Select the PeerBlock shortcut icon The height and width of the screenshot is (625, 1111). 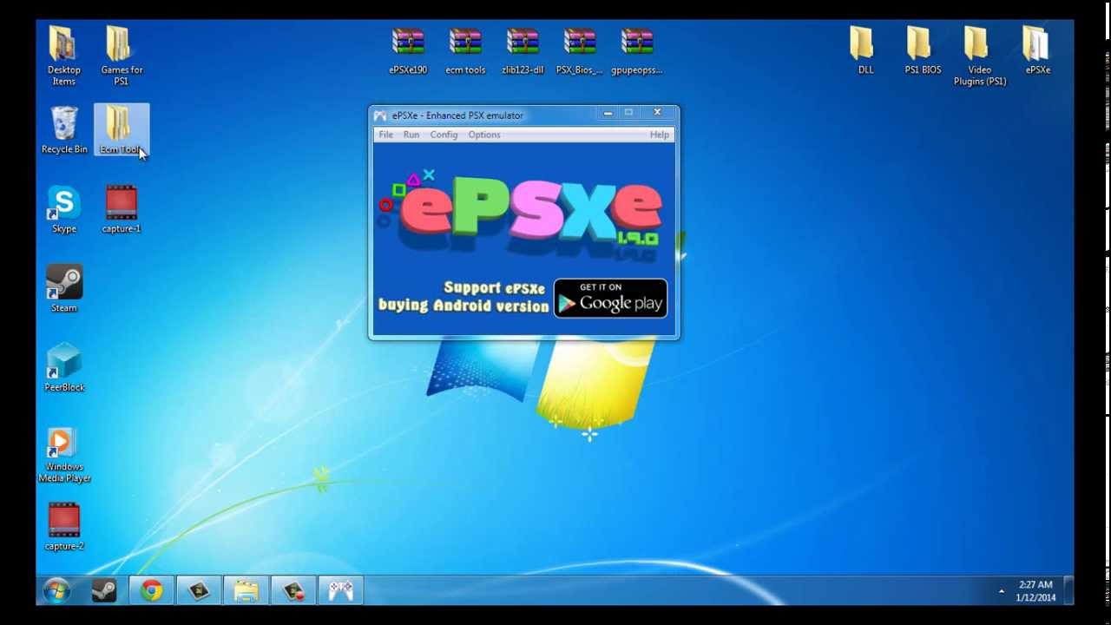64,367
